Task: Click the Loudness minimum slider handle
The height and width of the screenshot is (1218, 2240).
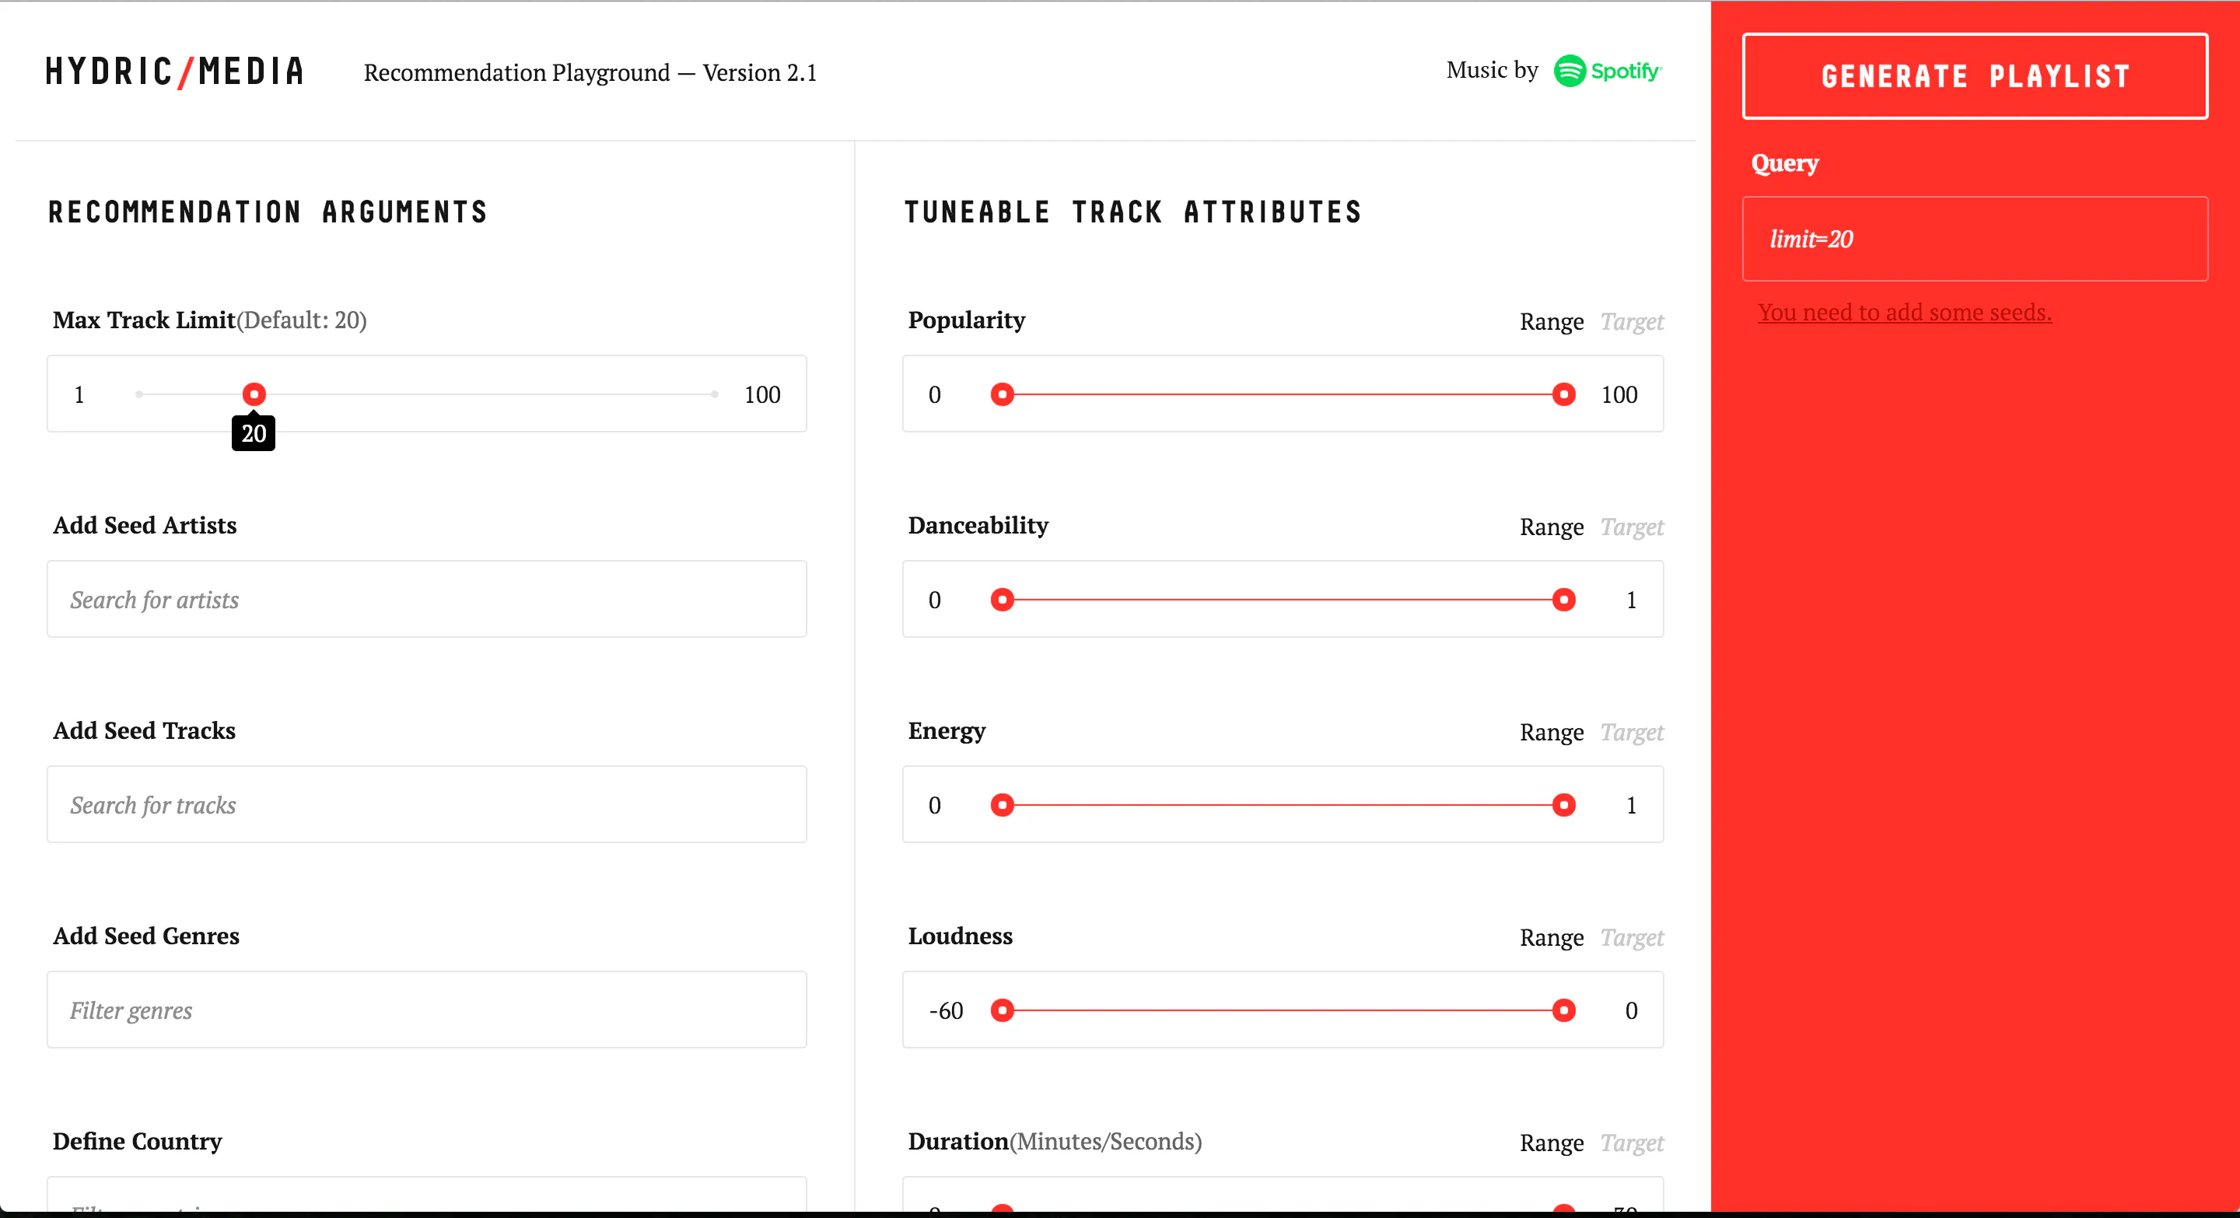Action: 1003,1010
